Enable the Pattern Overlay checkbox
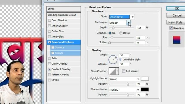Viewport: 185px width, 104px height. pos(49,75)
